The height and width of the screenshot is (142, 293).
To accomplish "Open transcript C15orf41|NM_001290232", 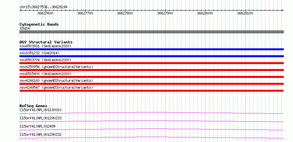I will (x=40, y=134).
